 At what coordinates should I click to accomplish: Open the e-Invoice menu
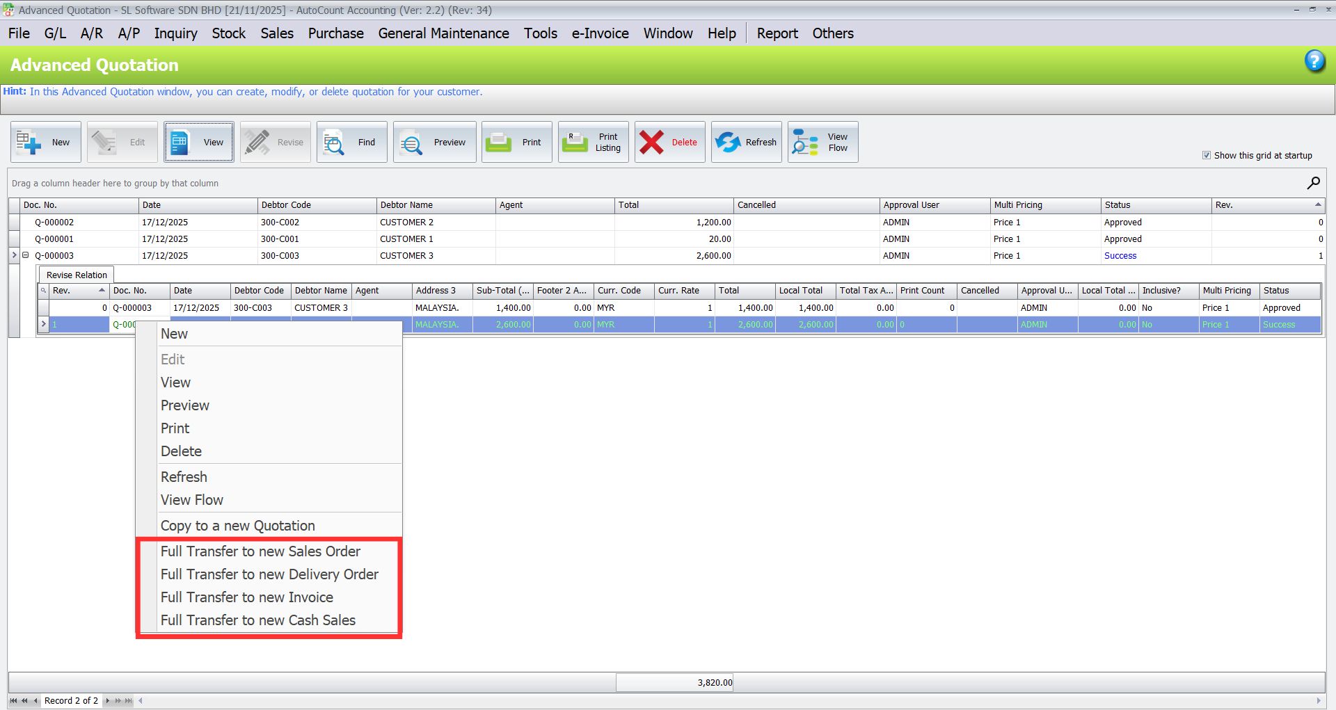600,33
